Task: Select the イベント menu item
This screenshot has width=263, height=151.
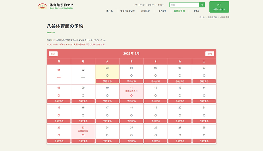Action: click(x=162, y=11)
